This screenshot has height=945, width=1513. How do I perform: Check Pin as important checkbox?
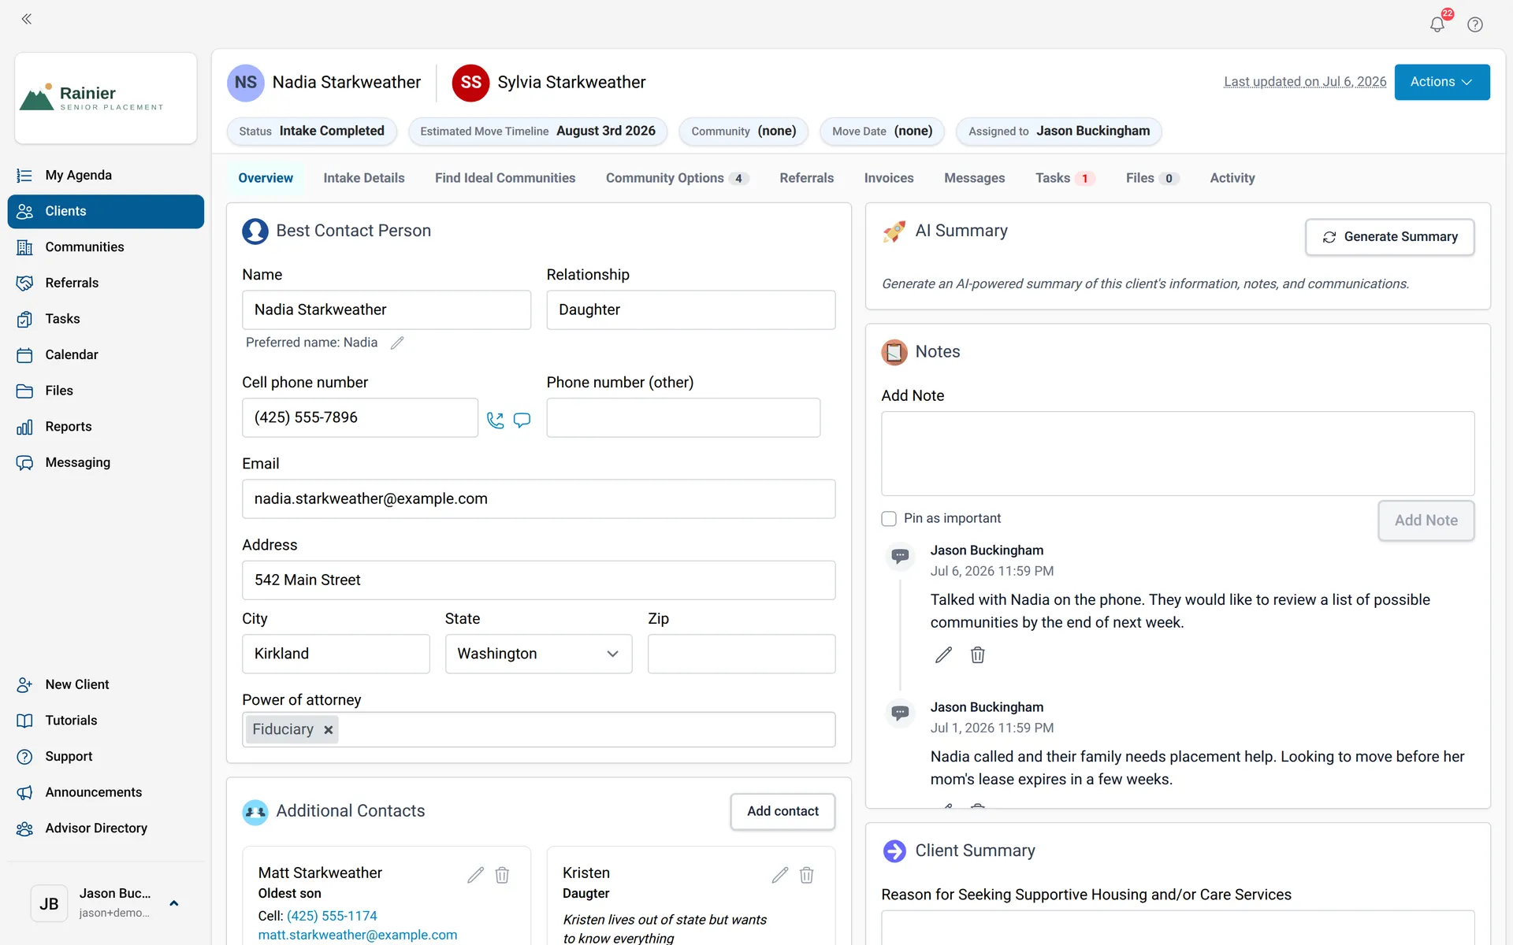coord(889,518)
